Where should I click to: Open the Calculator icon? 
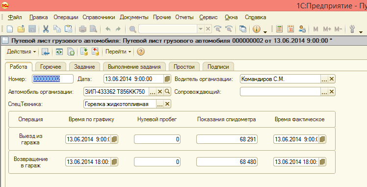pyautogui.click(x=279, y=29)
